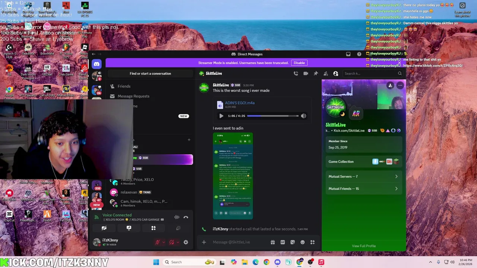Open the Discord inbox icon
Screen dimensions: 477x268
tap(348, 54)
